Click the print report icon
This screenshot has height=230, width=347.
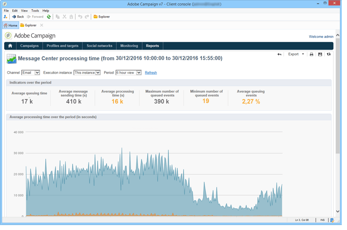click(x=311, y=55)
